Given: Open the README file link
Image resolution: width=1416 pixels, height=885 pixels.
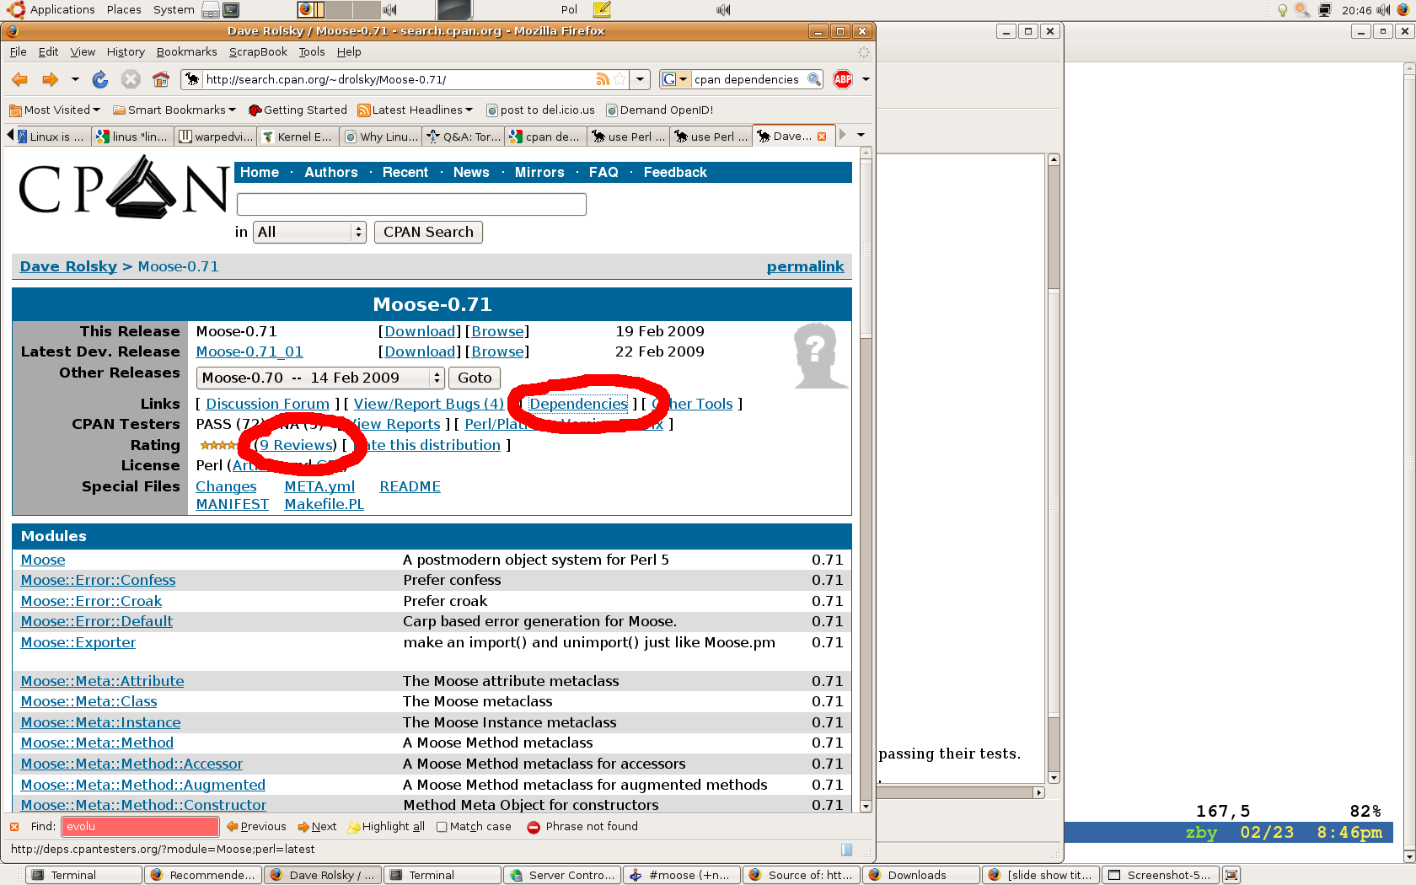Looking at the screenshot, I should point(410,486).
